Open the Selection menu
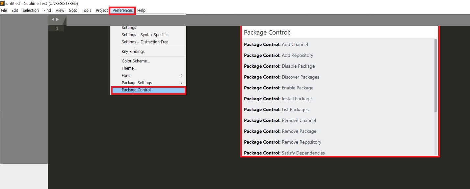This screenshot has height=189, width=470. coord(31,11)
